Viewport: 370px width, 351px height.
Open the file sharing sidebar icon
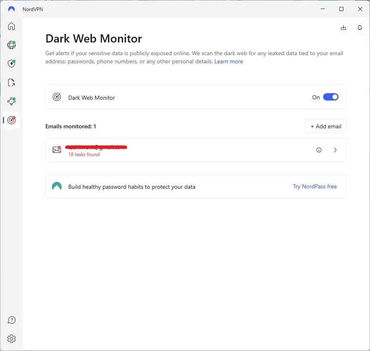[11, 83]
